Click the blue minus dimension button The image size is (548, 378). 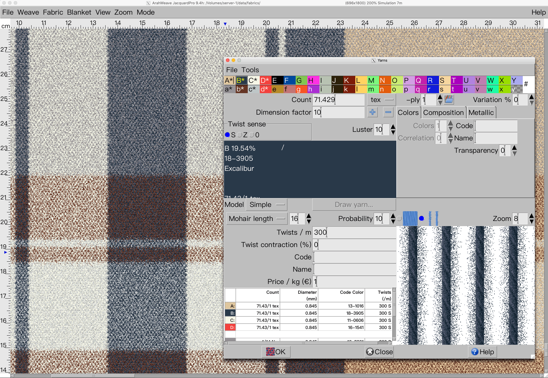point(388,112)
